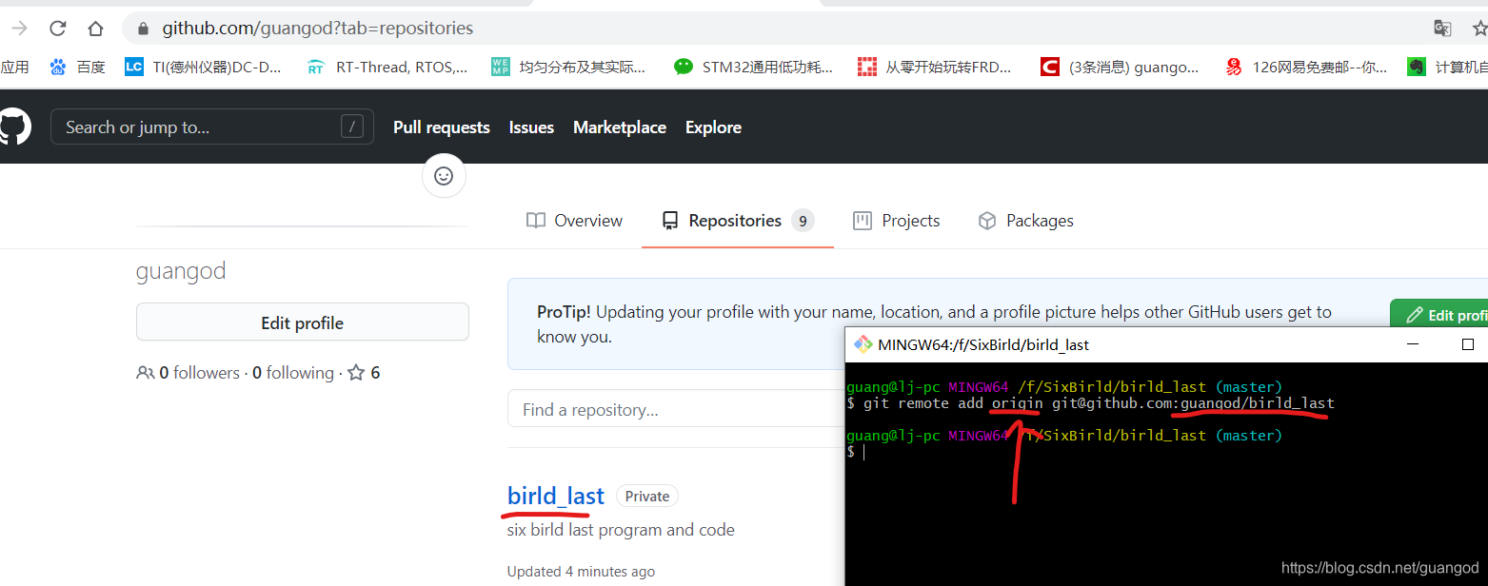Open the birld_last repository link
The image size is (1488, 586).
556,496
